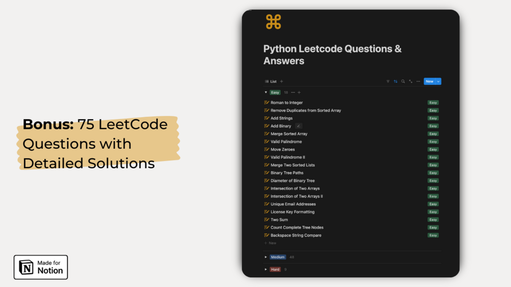Click the expand full page arrows icon

pos(411,81)
